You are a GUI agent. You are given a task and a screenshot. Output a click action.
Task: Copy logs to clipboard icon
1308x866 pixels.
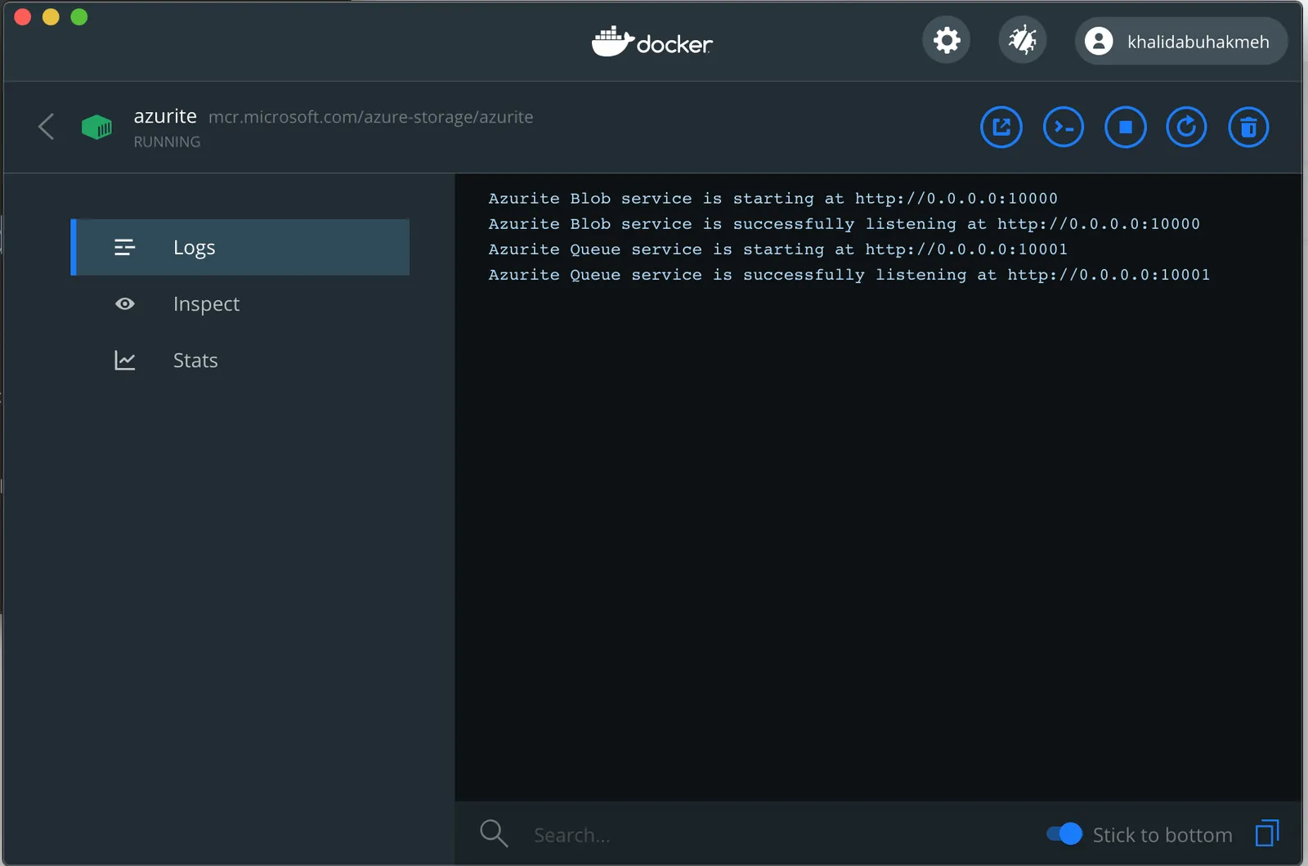point(1267,833)
